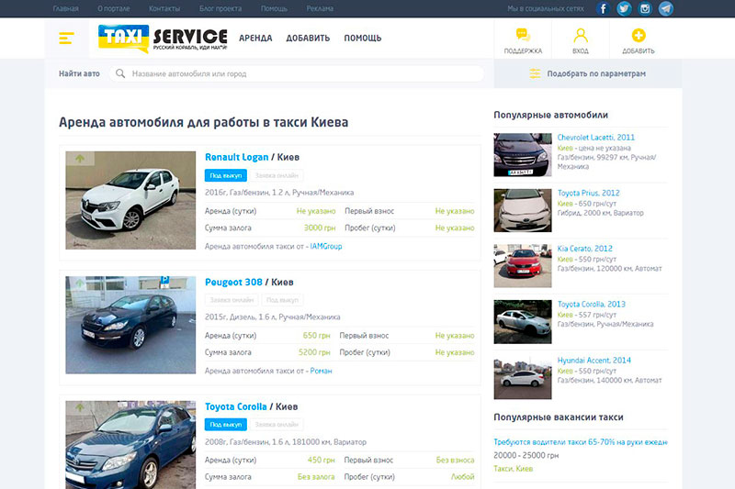This screenshot has height=489, width=735.
Task: Click the 3000 грн deposit value
Action: click(x=320, y=228)
